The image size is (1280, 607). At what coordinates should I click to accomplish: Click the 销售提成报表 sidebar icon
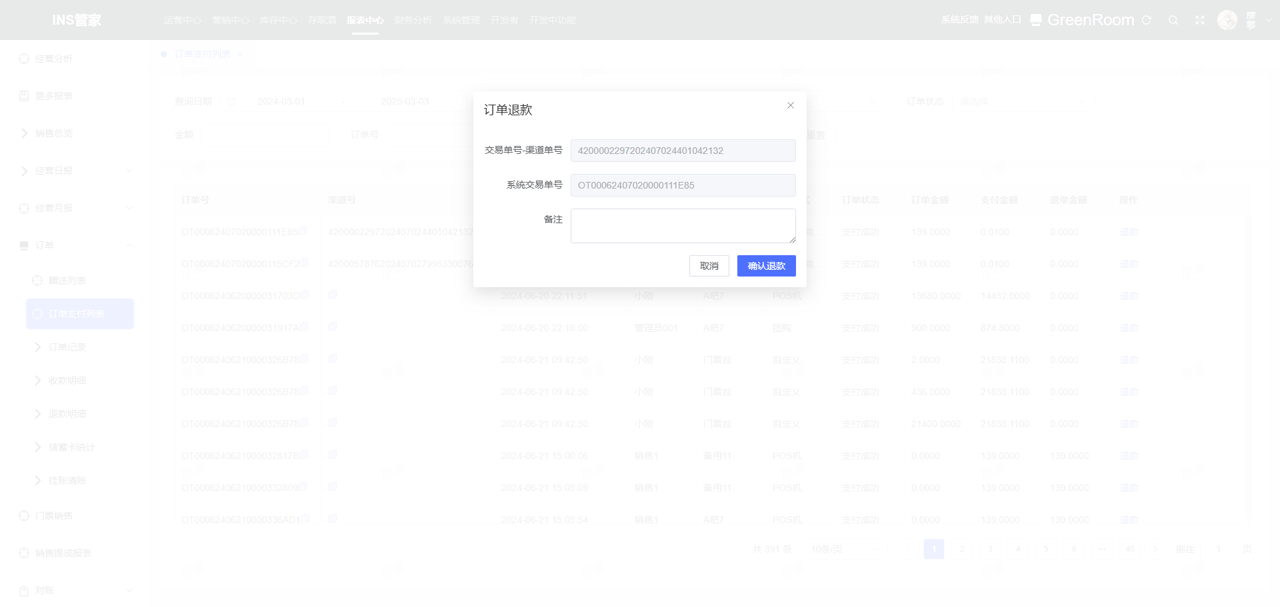tap(24, 553)
